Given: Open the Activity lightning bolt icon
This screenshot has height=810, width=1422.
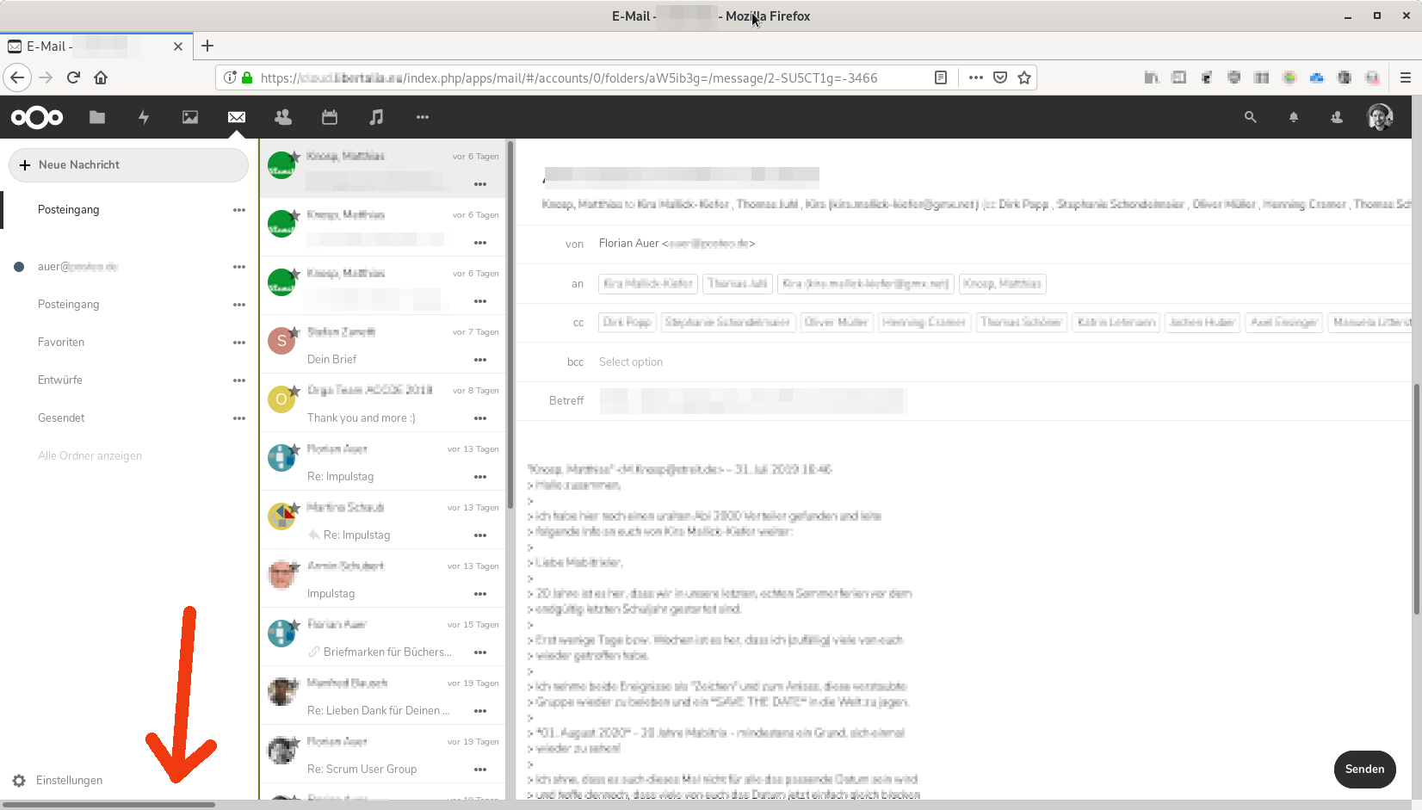Looking at the screenshot, I should pyautogui.click(x=144, y=117).
